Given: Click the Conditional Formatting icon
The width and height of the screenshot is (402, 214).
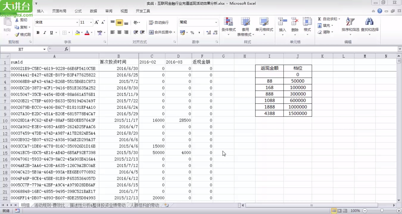Looking at the screenshot, I should pyautogui.click(x=228, y=22).
